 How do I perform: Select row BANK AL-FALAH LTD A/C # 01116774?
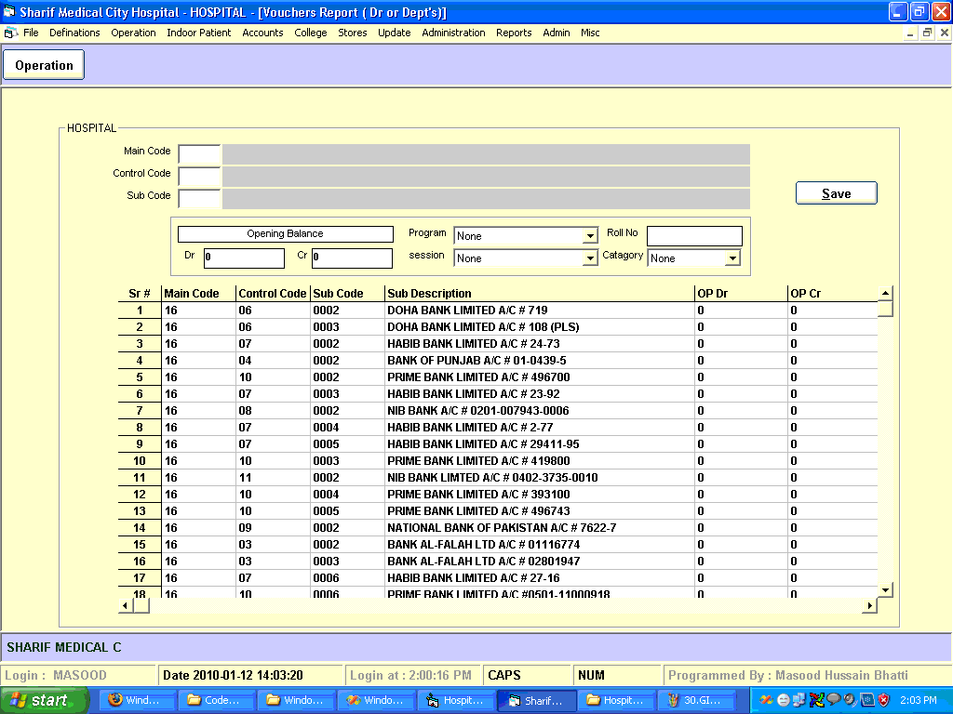[x=498, y=545]
